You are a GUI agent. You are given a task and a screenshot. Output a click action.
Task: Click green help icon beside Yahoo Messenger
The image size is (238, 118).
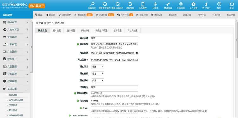70,115
